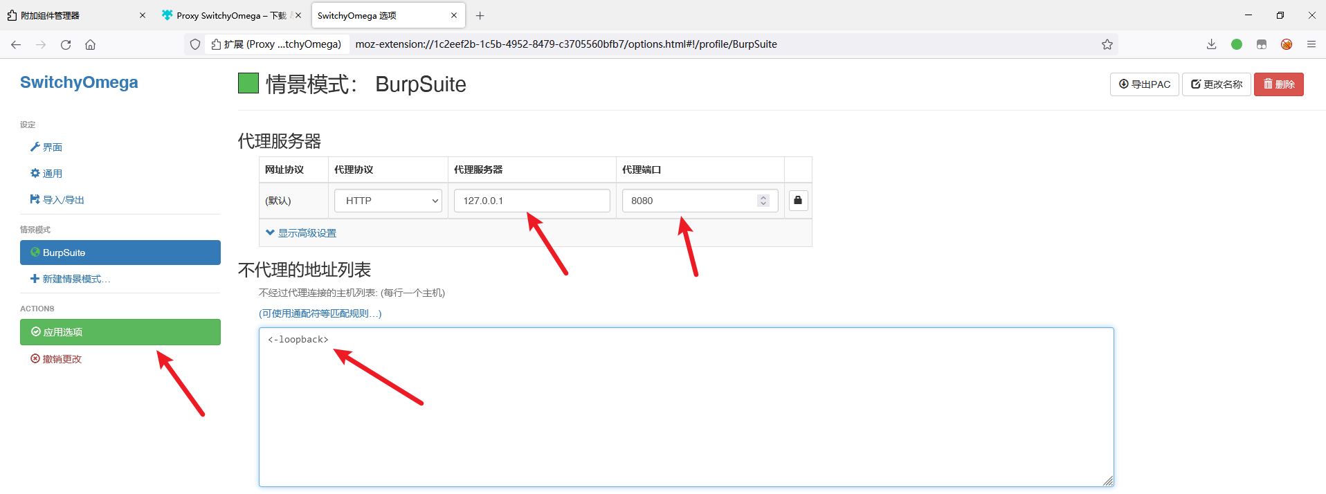Minimize the browser window
Screen dimensions: 1326x494
click(x=1248, y=15)
